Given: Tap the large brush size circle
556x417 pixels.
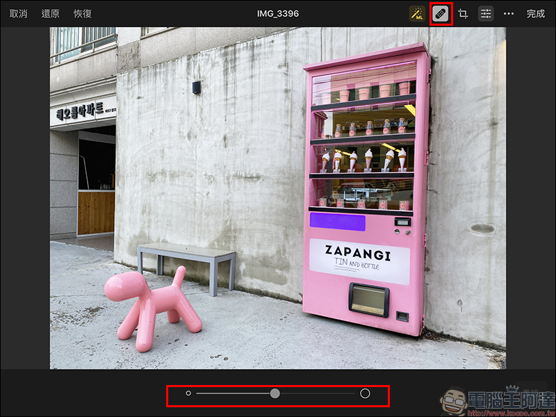Looking at the screenshot, I should coord(365,393).
